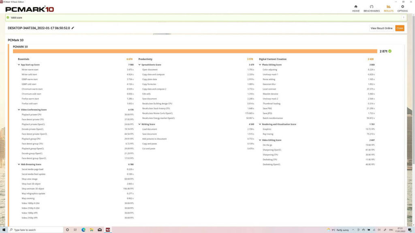Click the pencil icon to rename the result
Screen dimensions: 415x233
(x=73, y=28)
